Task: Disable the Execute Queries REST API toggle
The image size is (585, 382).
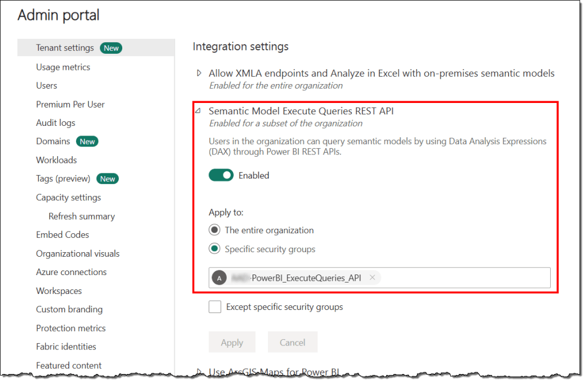Action: (221, 176)
